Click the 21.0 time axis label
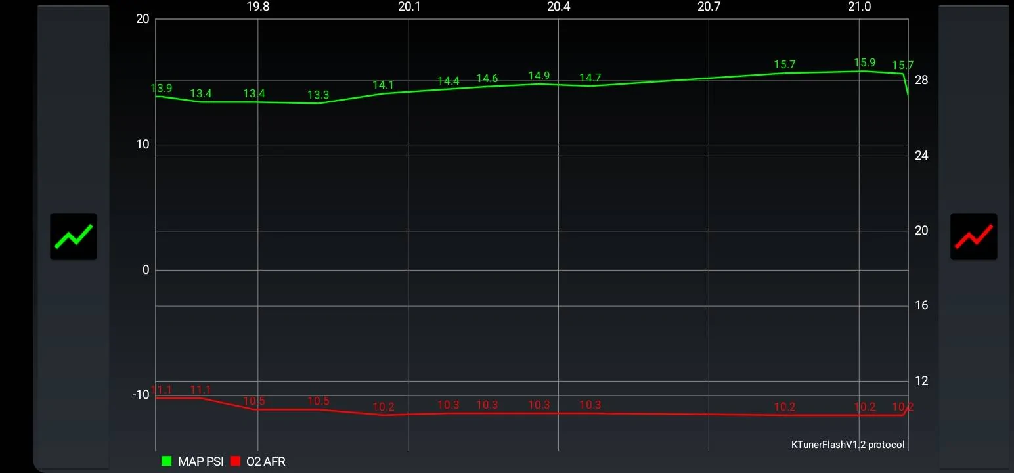The width and height of the screenshot is (1014, 473). point(859,7)
